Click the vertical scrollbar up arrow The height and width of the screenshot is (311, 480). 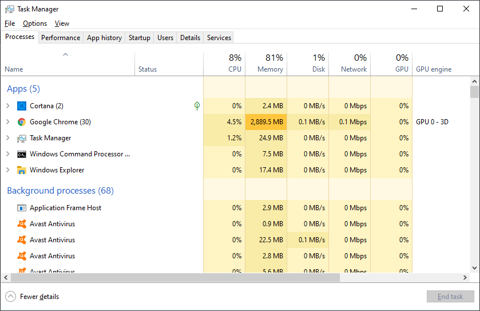click(x=474, y=81)
